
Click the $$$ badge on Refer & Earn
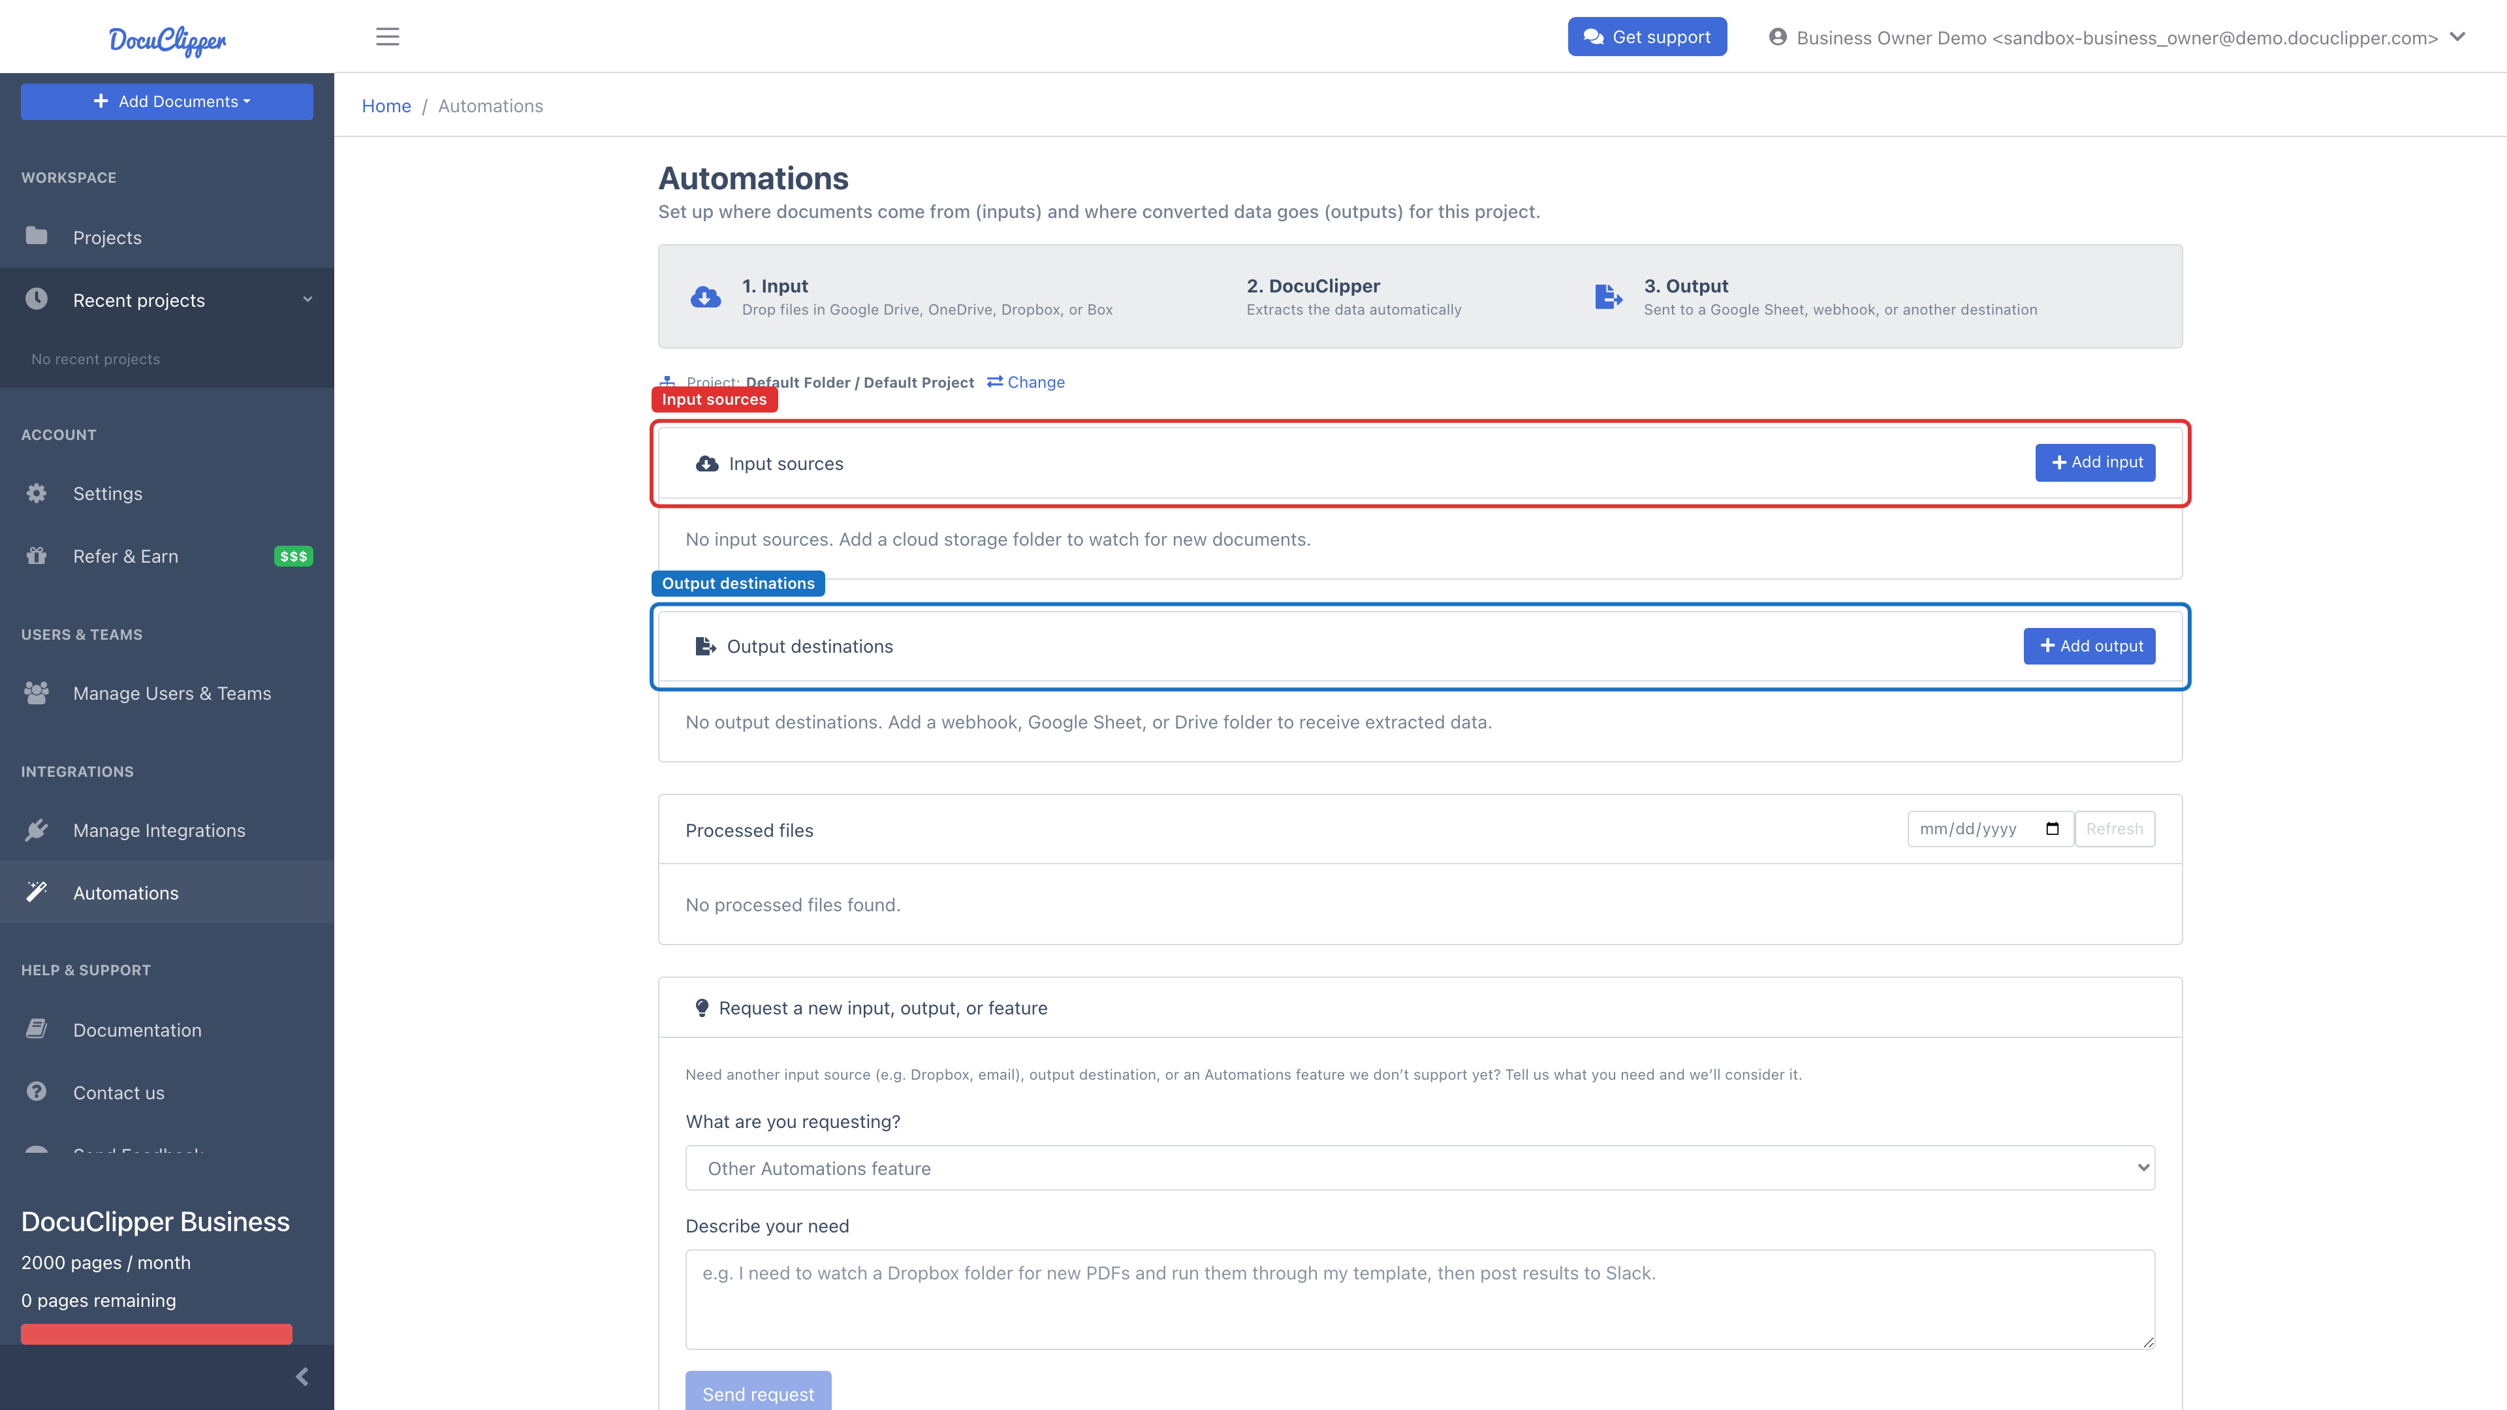293,557
